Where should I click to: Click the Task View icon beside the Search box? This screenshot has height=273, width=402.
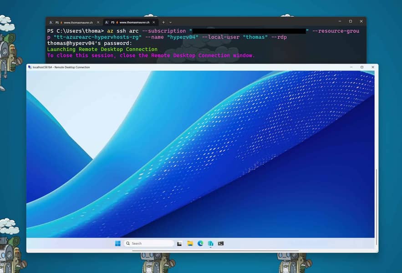coord(179,243)
